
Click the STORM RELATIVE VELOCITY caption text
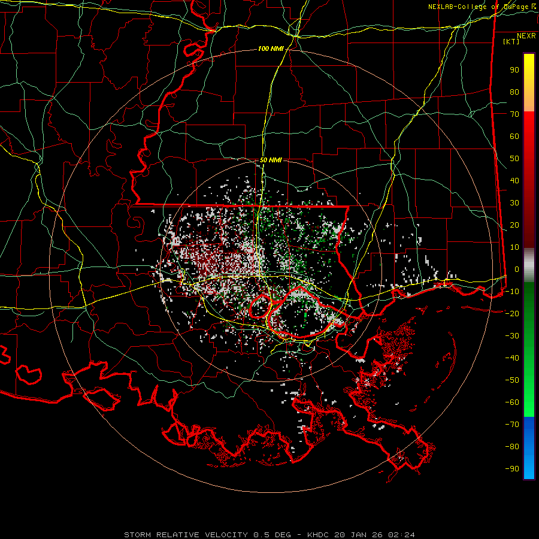[186, 535]
